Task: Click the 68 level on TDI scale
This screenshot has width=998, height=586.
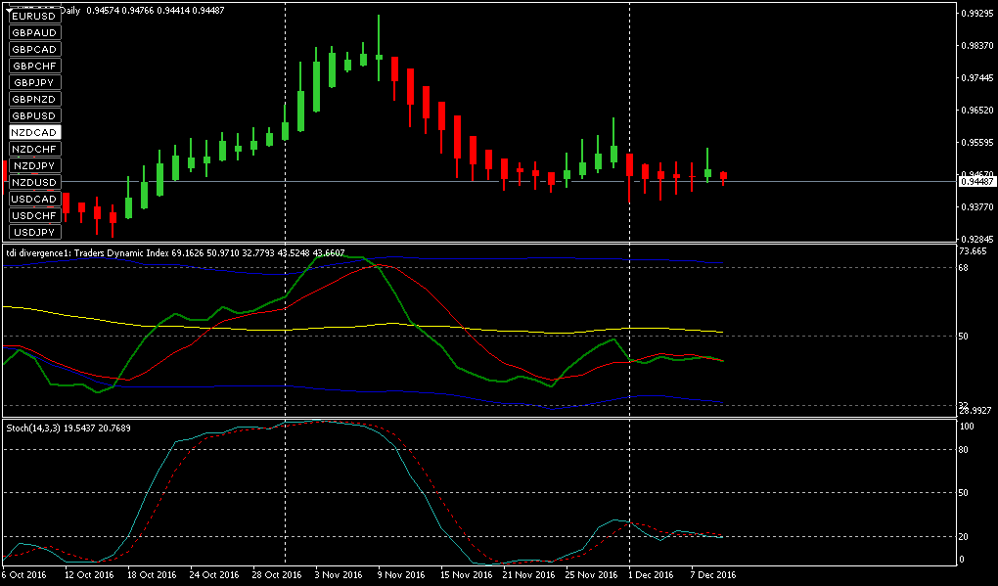Action: [966, 267]
